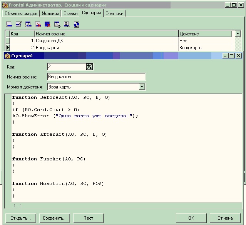
Task: Click the row marker of row 2
Action: pyautogui.click(x=7, y=48)
